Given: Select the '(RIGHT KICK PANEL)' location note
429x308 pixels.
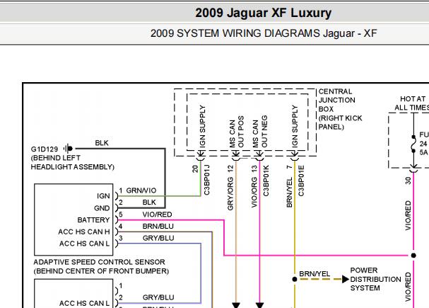Looking at the screenshot, I should (x=340, y=122).
